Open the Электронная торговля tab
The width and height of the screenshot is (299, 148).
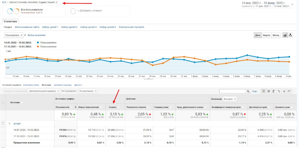point(131,27)
